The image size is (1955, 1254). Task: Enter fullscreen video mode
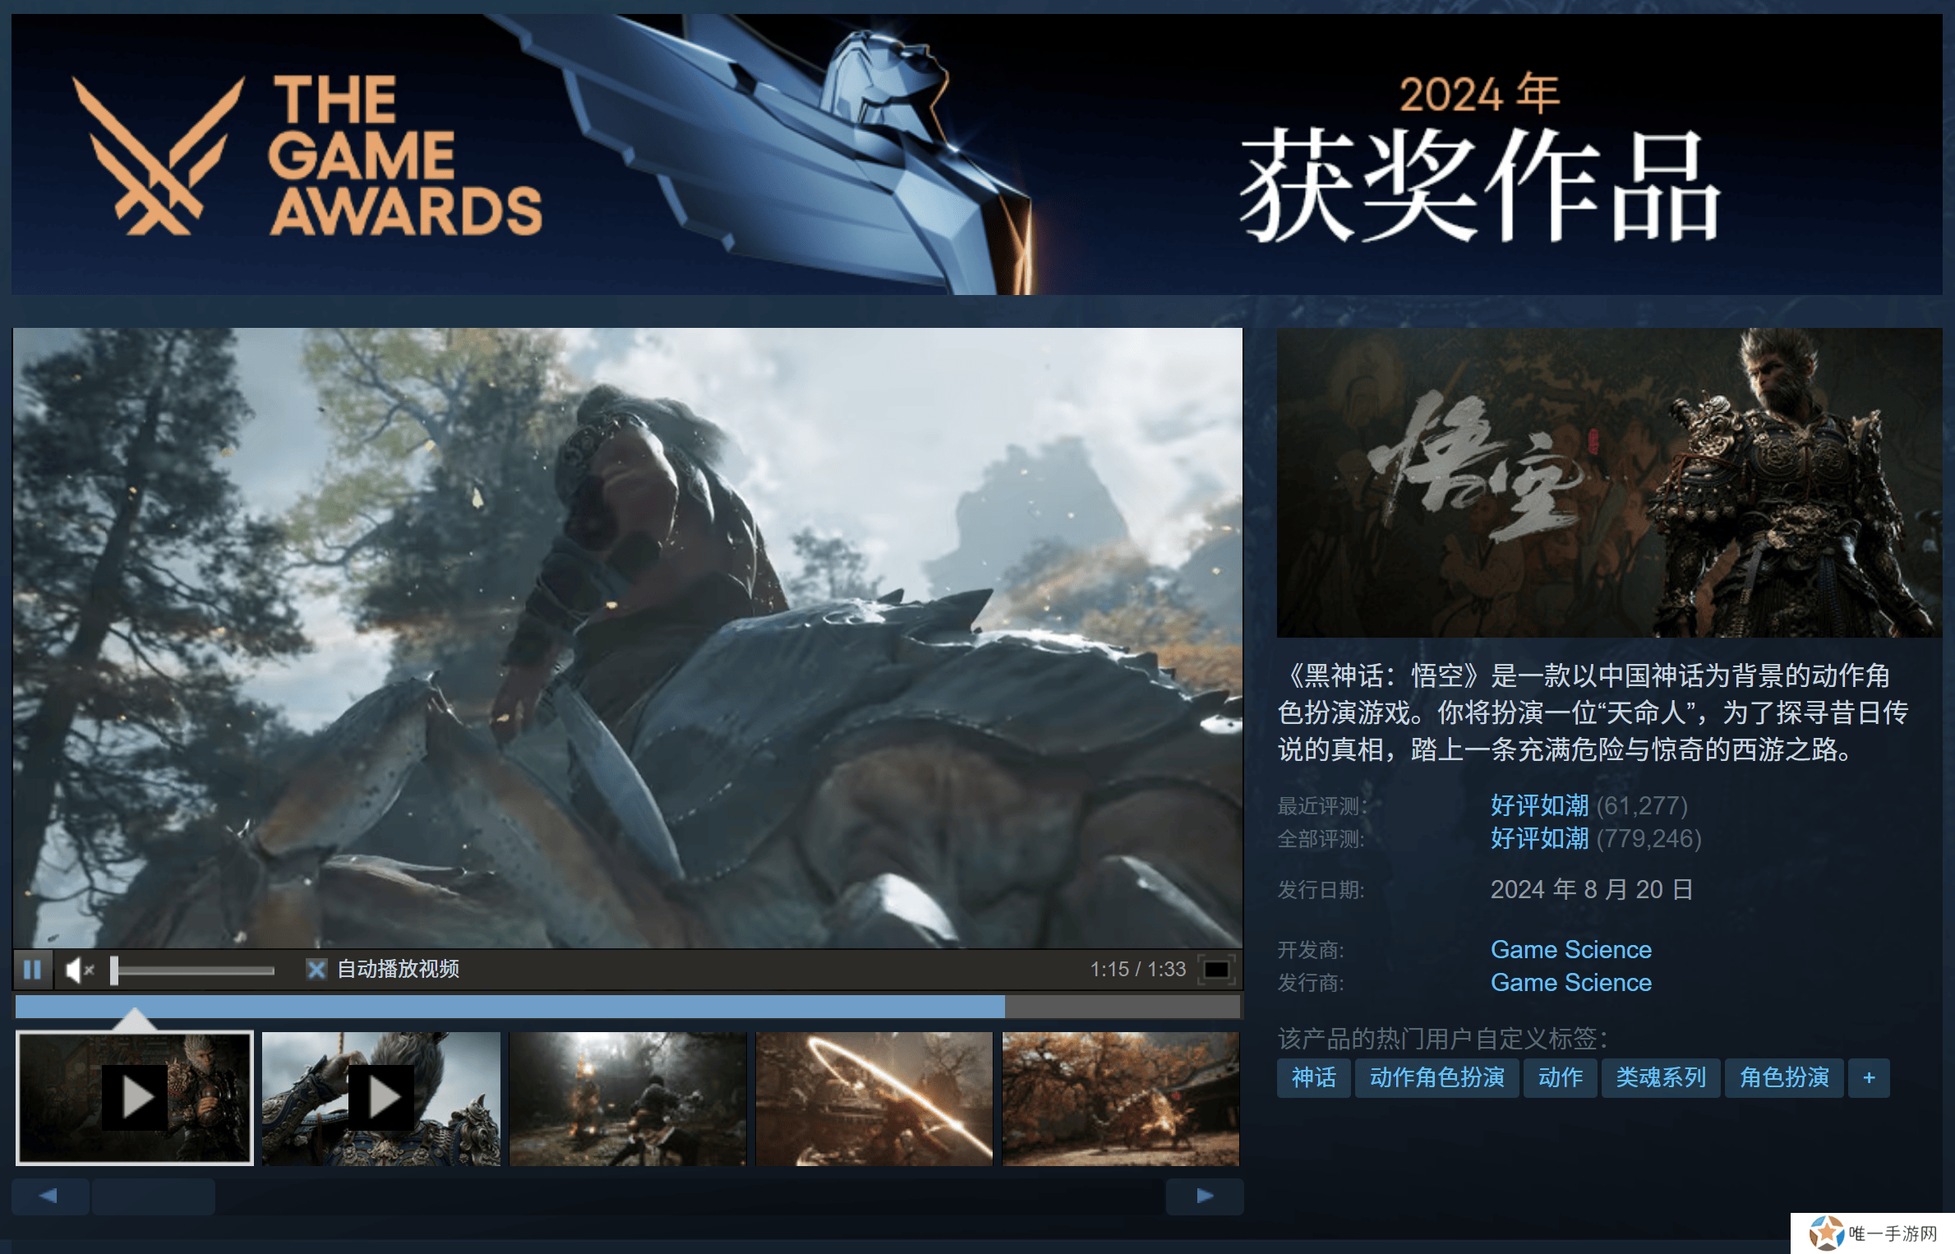(x=1216, y=970)
